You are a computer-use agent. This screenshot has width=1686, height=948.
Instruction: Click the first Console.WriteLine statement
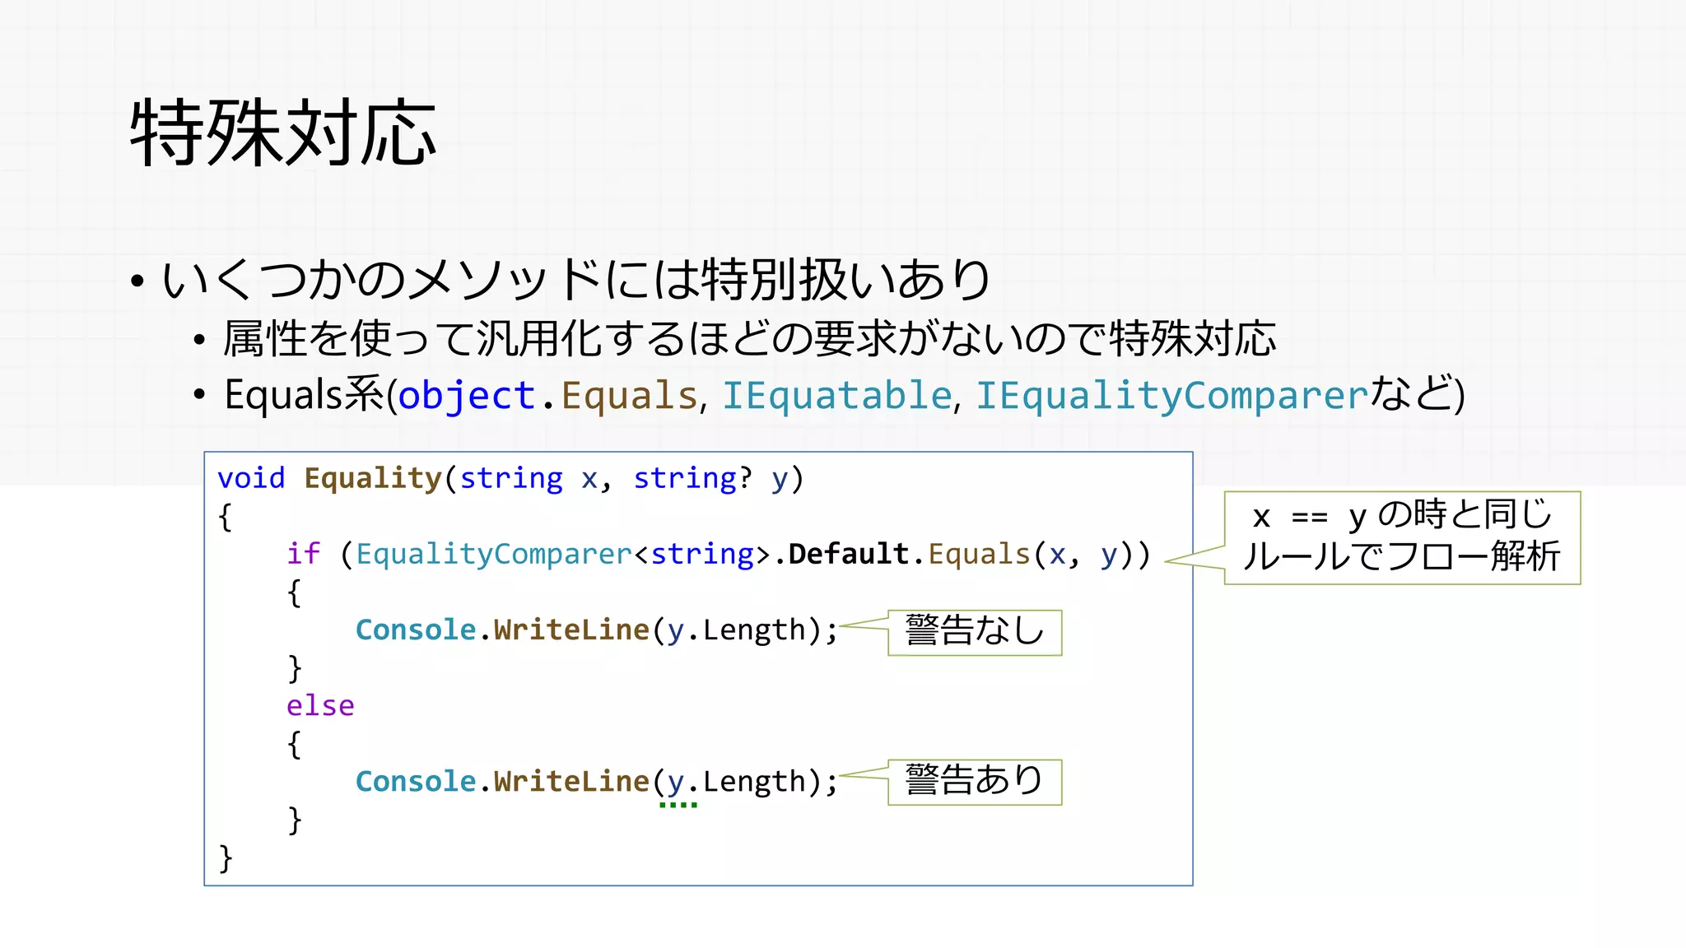596,630
